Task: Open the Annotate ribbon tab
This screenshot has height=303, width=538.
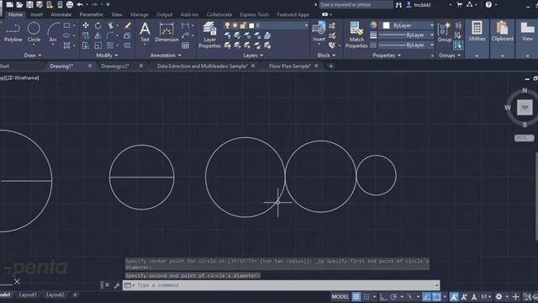Action: pos(61,14)
